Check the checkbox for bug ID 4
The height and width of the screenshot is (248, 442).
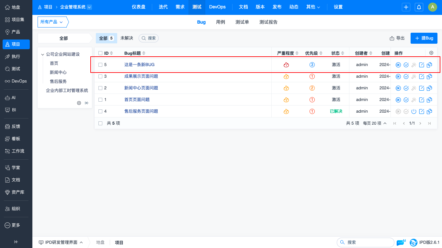point(100,111)
